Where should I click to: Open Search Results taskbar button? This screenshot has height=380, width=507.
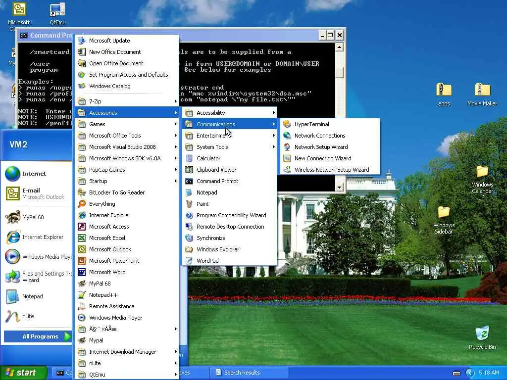(x=249, y=373)
